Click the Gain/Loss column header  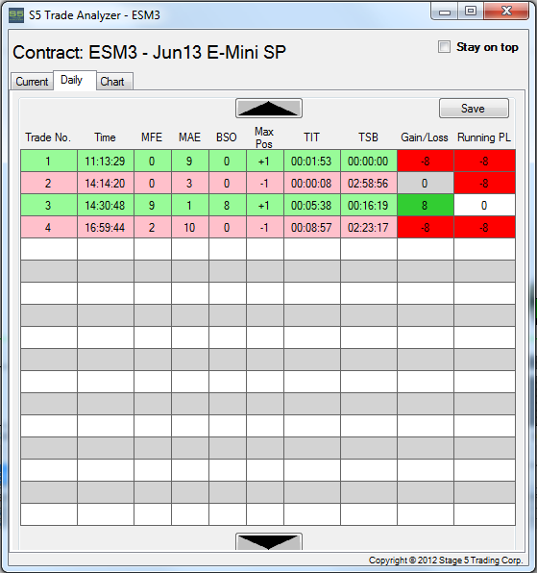click(x=425, y=137)
